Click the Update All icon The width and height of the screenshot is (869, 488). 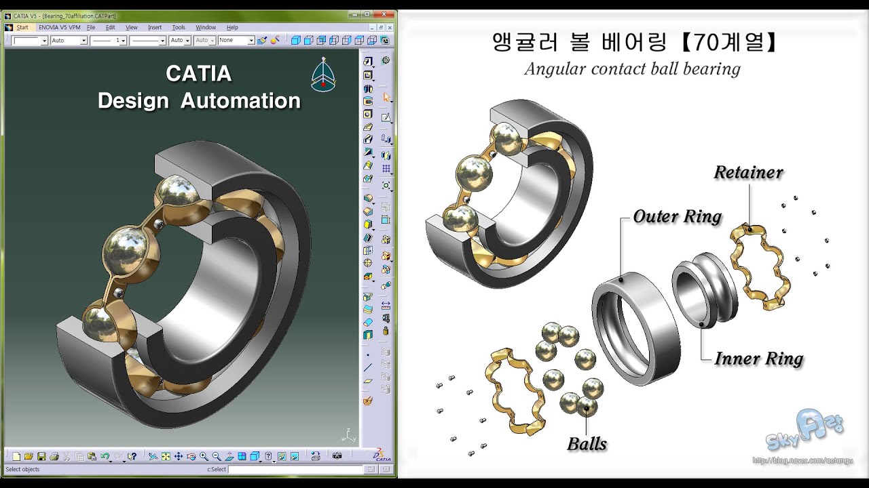316,456
